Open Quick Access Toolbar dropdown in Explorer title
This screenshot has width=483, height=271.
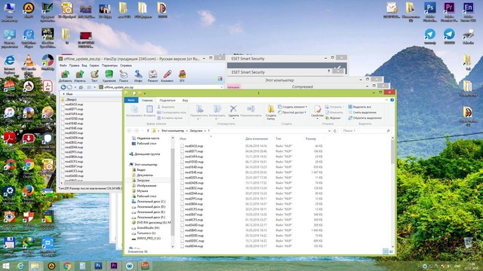(145, 93)
